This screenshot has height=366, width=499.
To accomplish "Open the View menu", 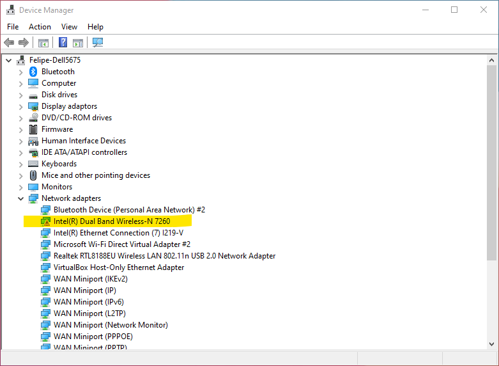I will click(69, 27).
